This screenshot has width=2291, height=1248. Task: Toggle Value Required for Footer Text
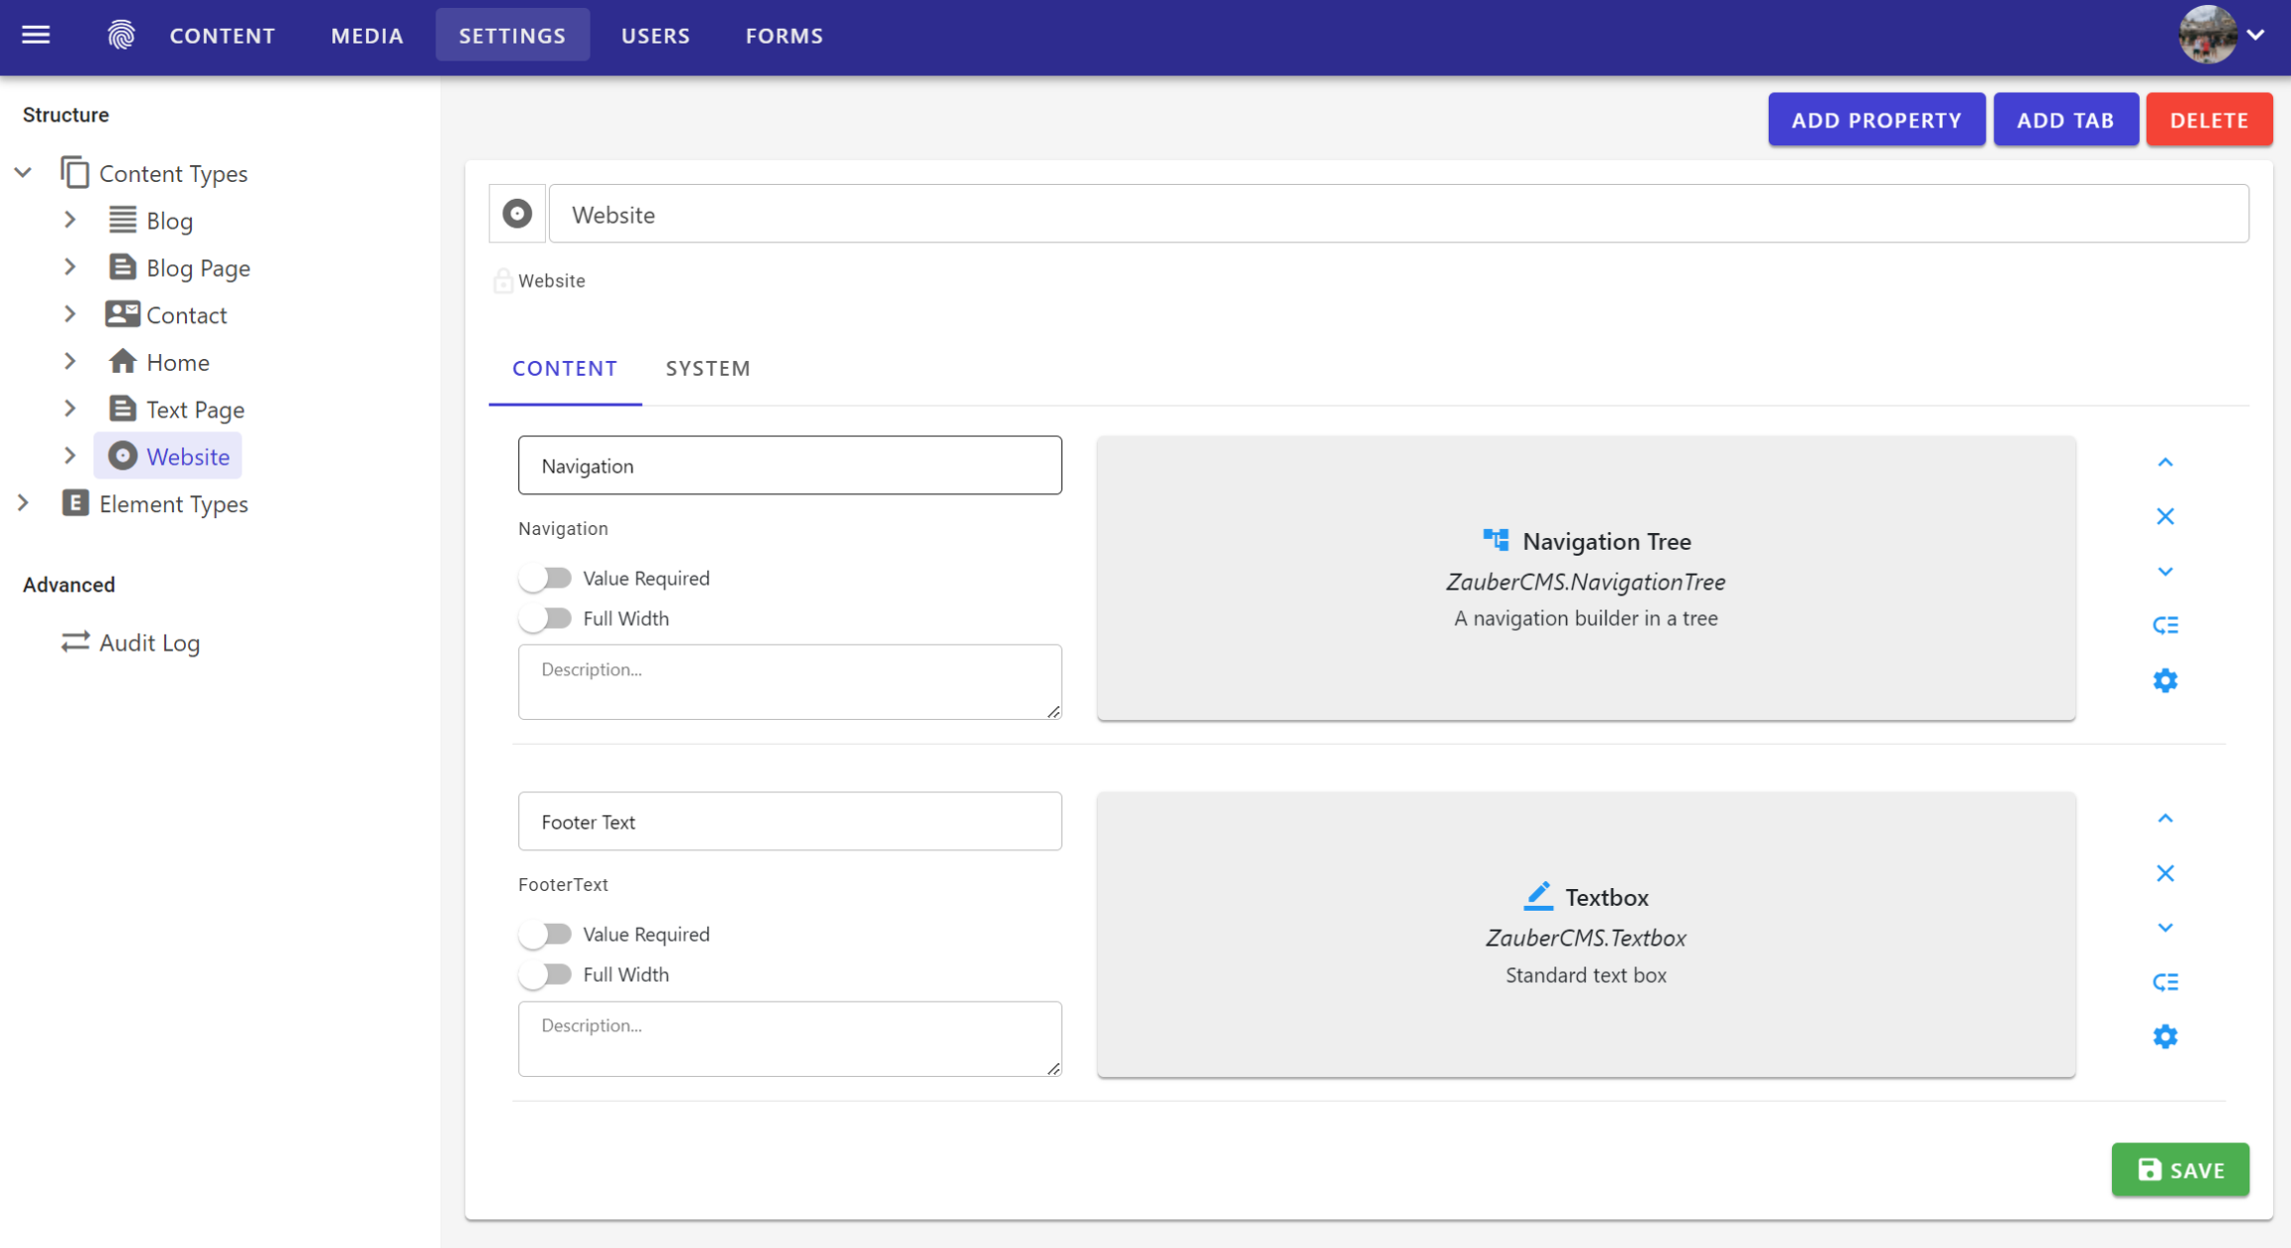(545, 934)
